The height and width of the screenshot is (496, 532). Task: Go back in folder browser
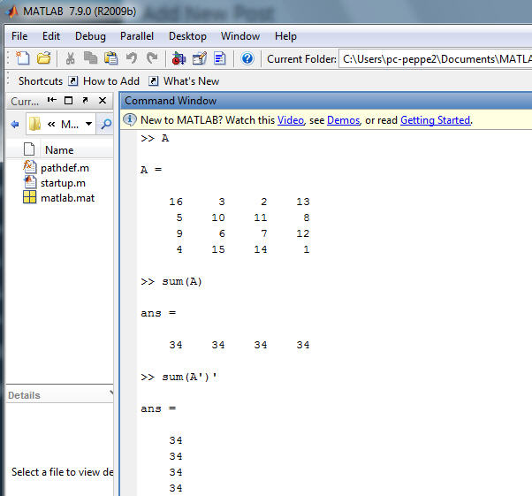pyautogui.click(x=15, y=125)
